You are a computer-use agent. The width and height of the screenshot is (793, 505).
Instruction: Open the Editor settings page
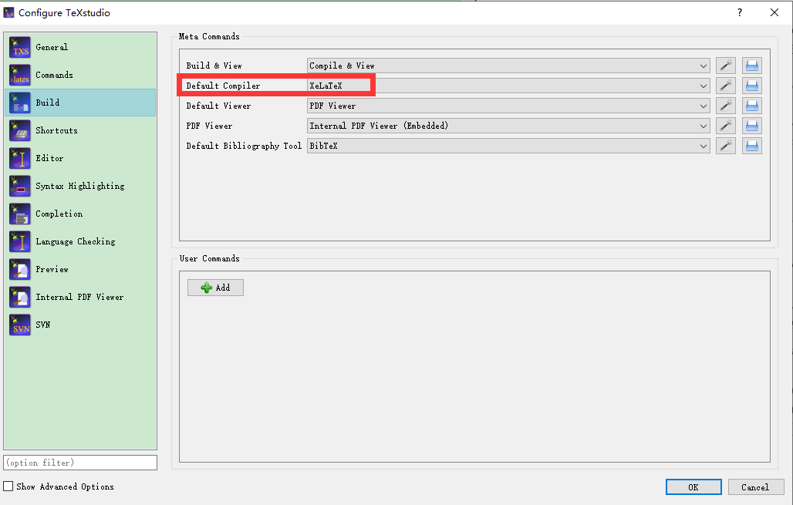pos(80,158)
